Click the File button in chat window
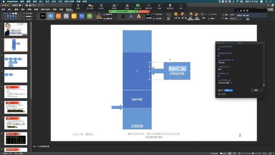275x155 pixels. coord(255,90)
